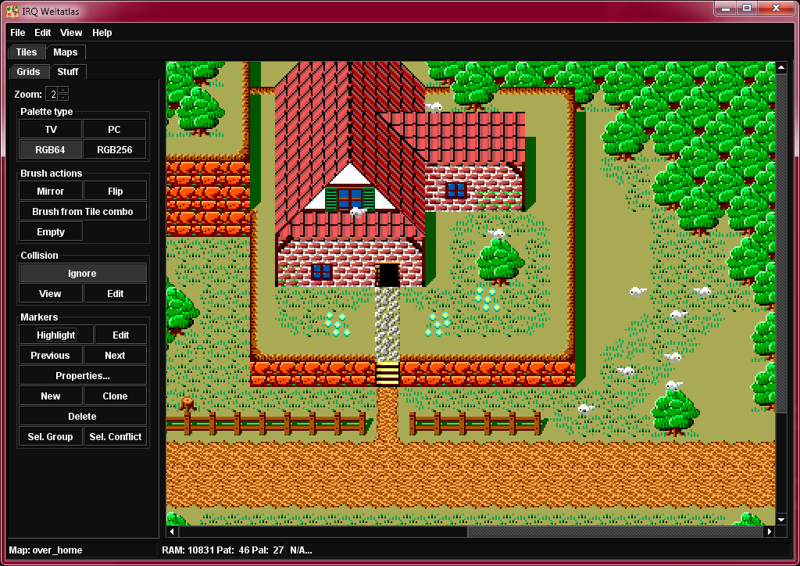This screenshot has height=566, width=800.
Task: Switch to the Tiles tab
Action: point(27,52)
